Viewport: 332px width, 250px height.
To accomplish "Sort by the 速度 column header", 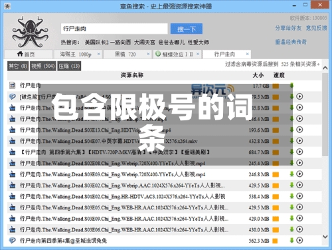I will click(x=279, y=75).
